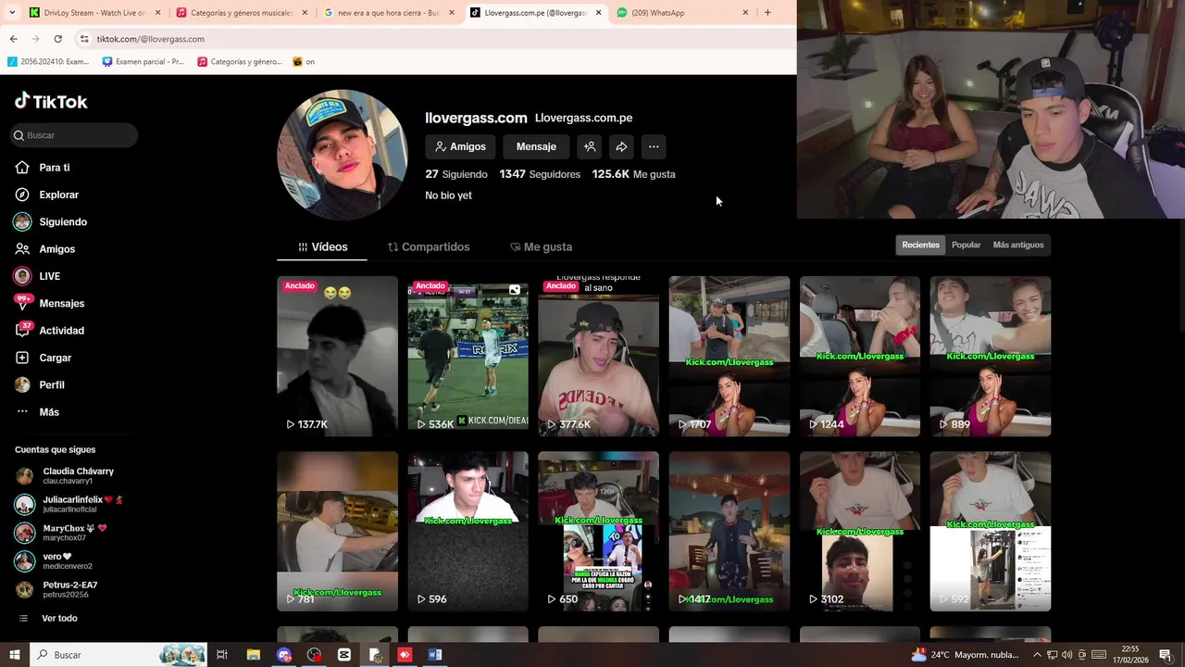The image size is (1185, 667).
Task: Sort videos by Popular
Action: pyautogui.click(x=966, y=245)
